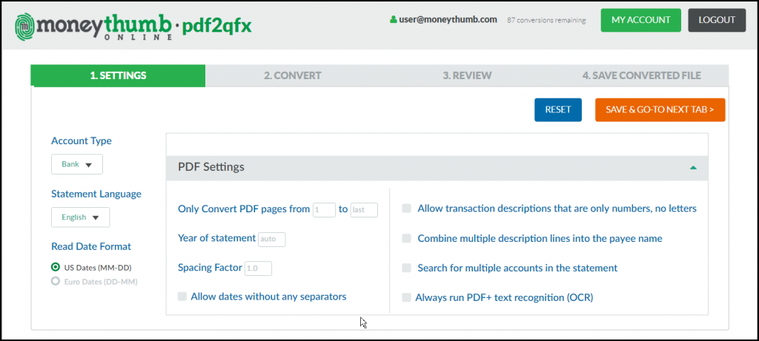This screenshot has height=341, width=759.
Task: Switch to the 1. SETTINGS tab
Action: coord(118,76)
